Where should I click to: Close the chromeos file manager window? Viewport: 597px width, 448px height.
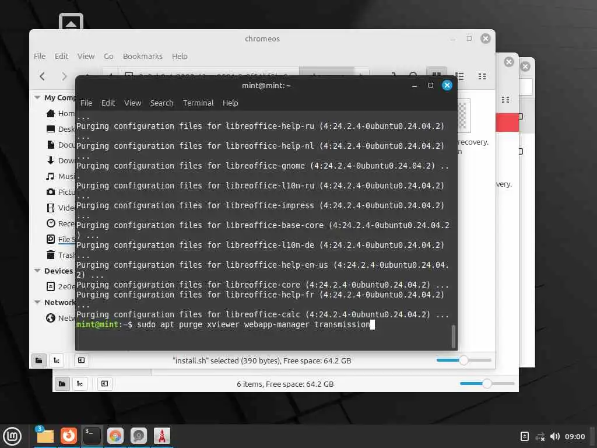pos(486,38)
